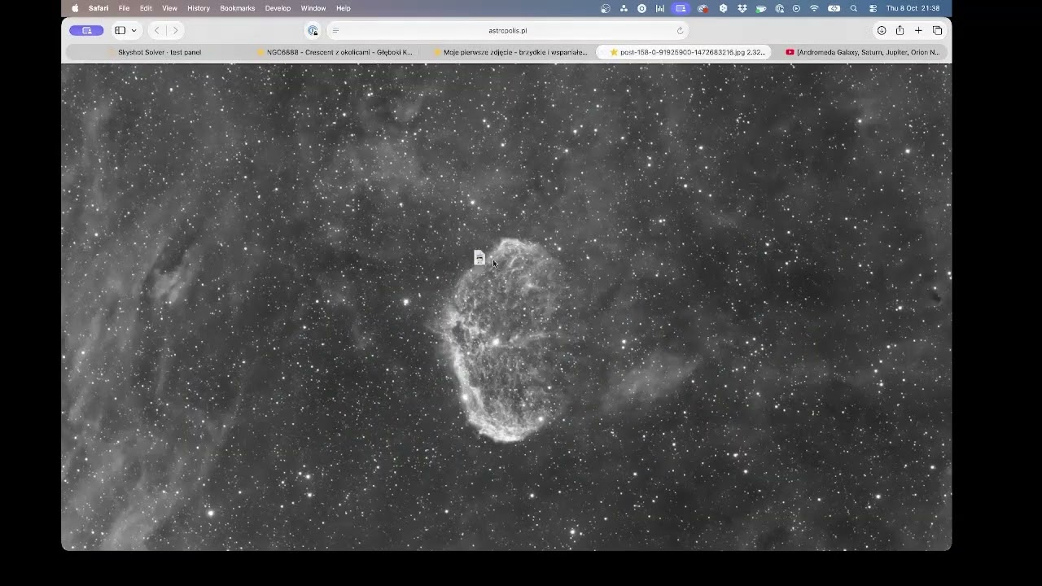Open the File menu
1042x586 pixels.
[x=124, y=8]
